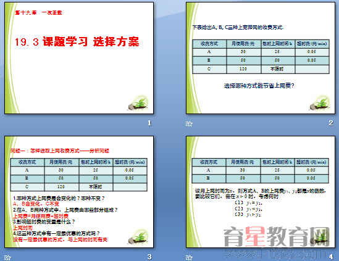This screenshot has height=261, width=339.
Task: Click slide number 2 label
Action: point(331,123)
